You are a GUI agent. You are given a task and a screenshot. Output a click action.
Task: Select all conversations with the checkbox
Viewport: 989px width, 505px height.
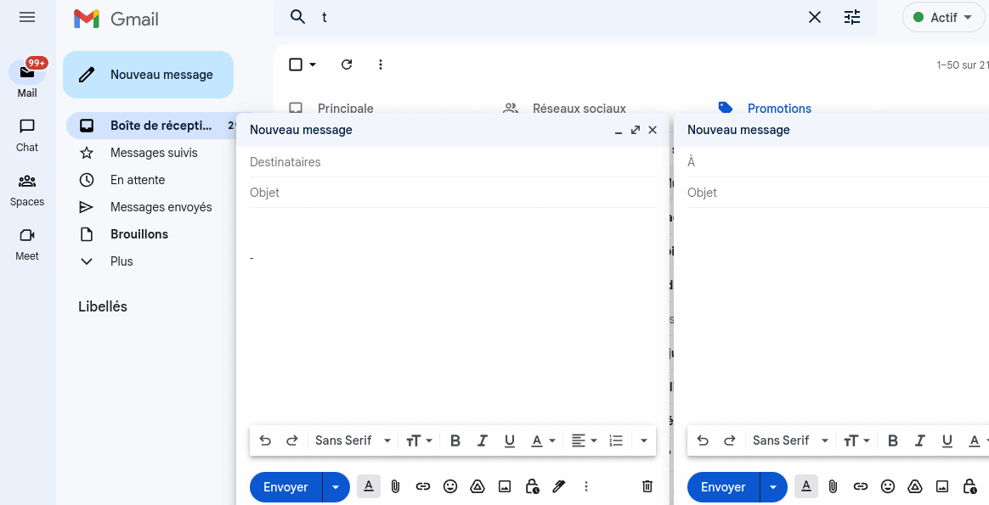(293, 64)
